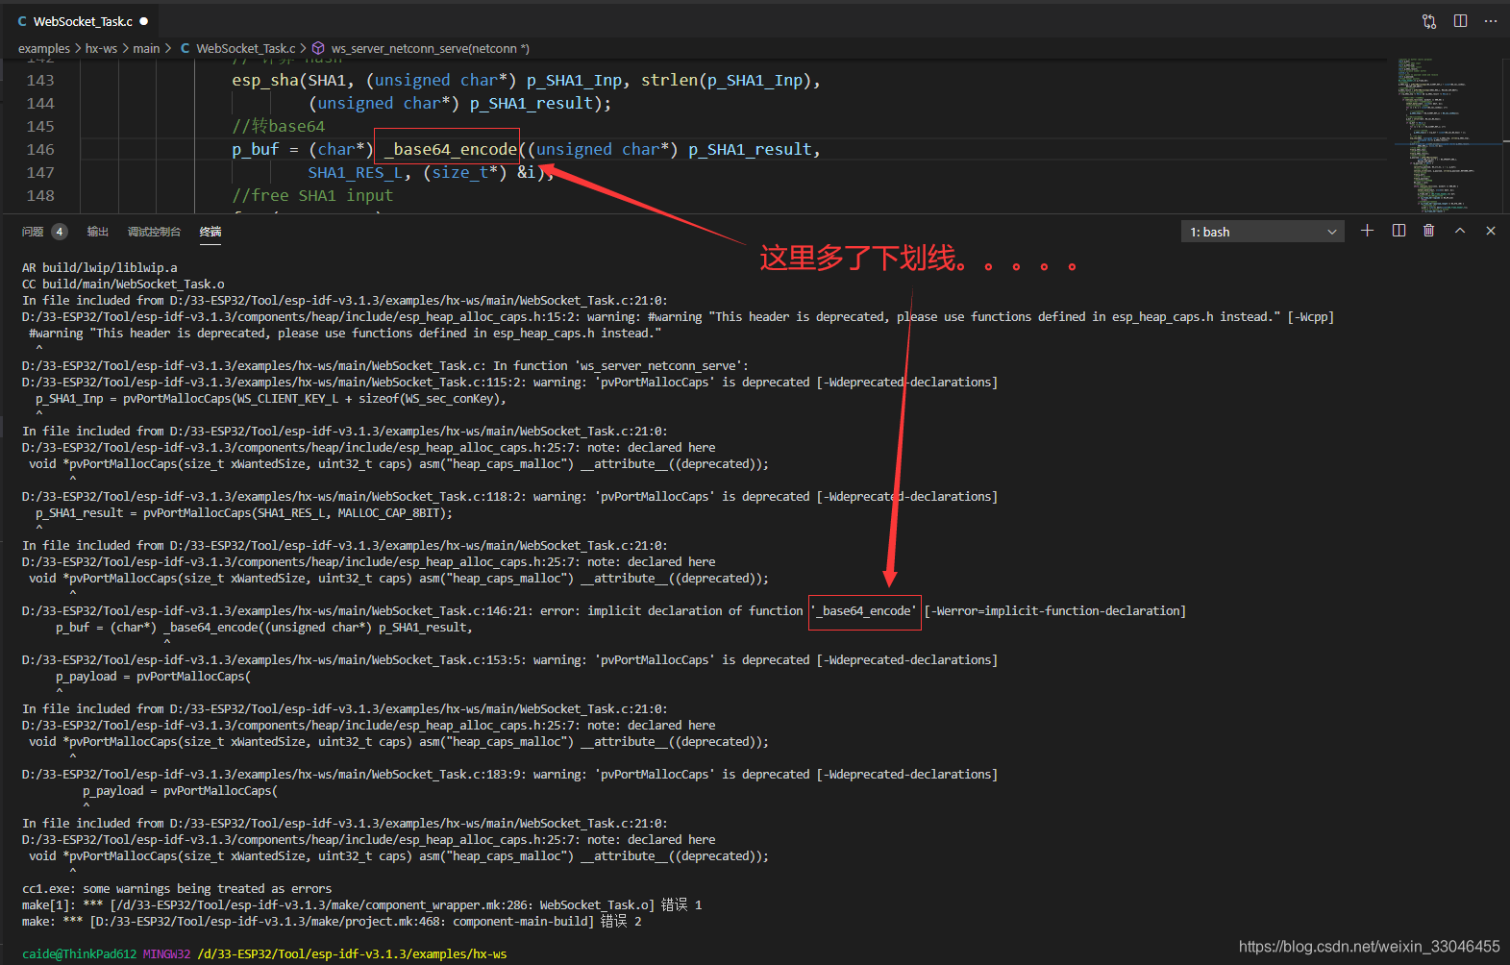
Task: Switch to the 调试控制台 panel tab
Action: 154,232
